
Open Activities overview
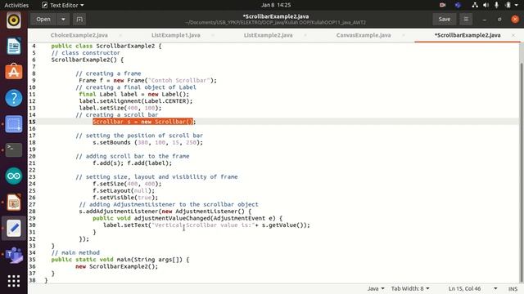coord(16,5)
